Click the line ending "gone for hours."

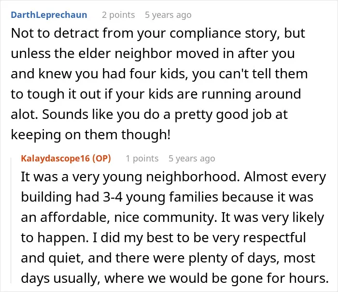(x=175, y=278)
